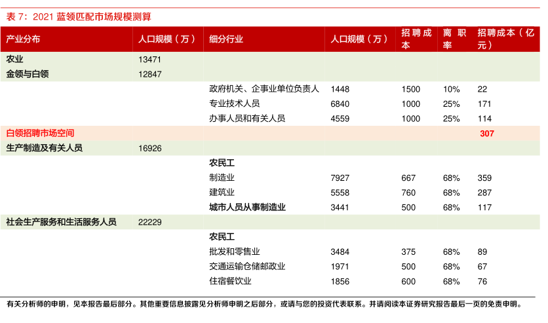Select the 城市人员从事制造业 cell

pyautogui.click(x=247, y=207)
